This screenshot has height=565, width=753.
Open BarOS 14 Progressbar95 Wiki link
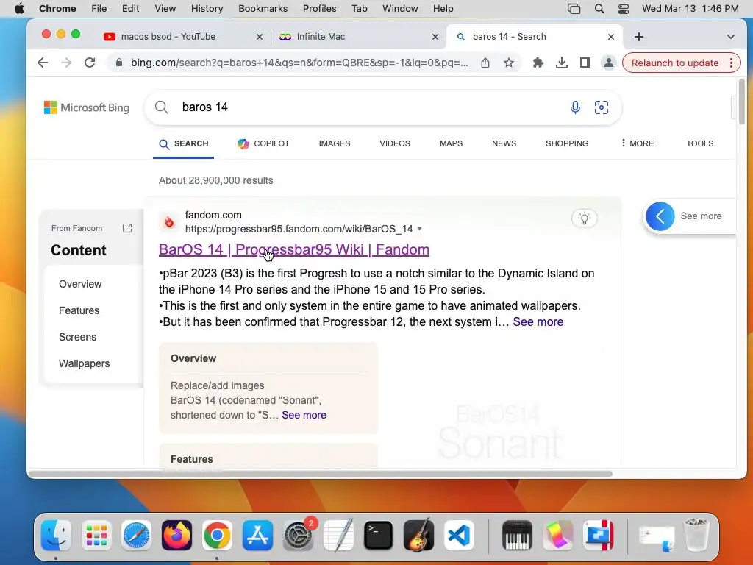294,249
